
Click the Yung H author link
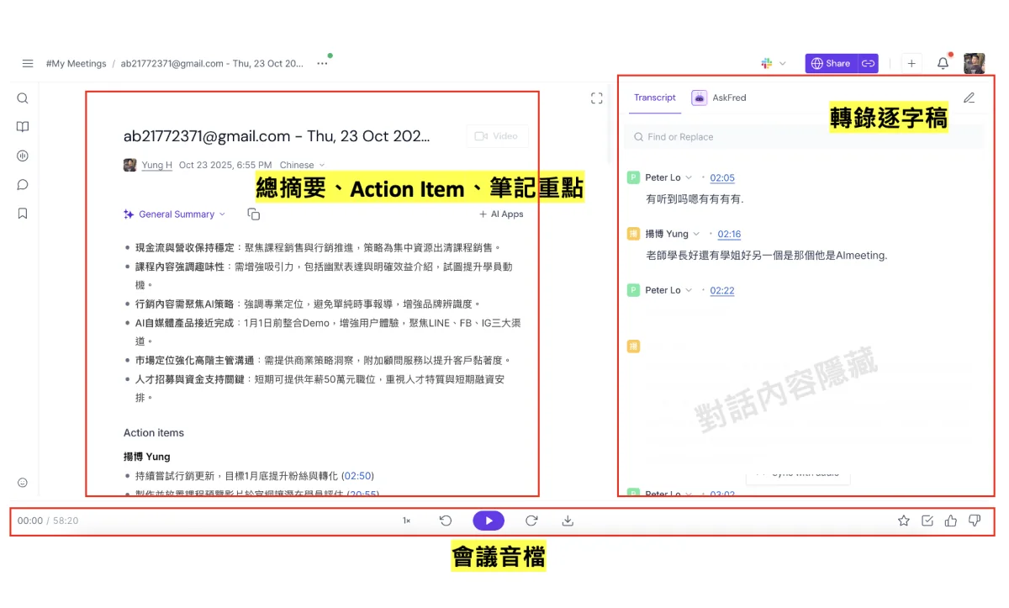pos(156,165)
